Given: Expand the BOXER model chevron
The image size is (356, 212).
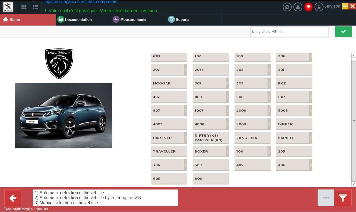Looking at the screenshot, I should click(227, 151).
